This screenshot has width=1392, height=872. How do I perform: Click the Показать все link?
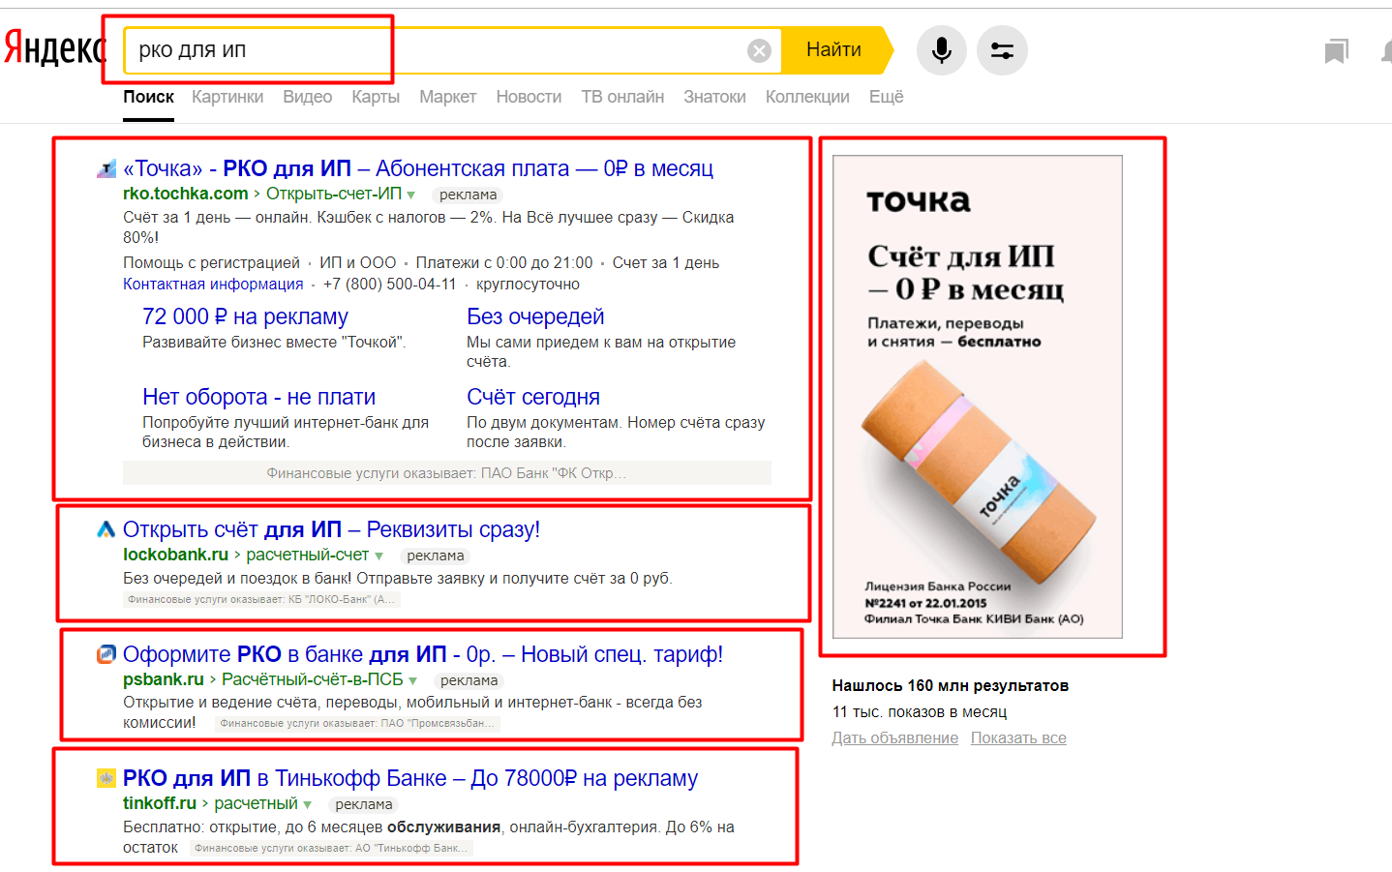(1018, 737)
